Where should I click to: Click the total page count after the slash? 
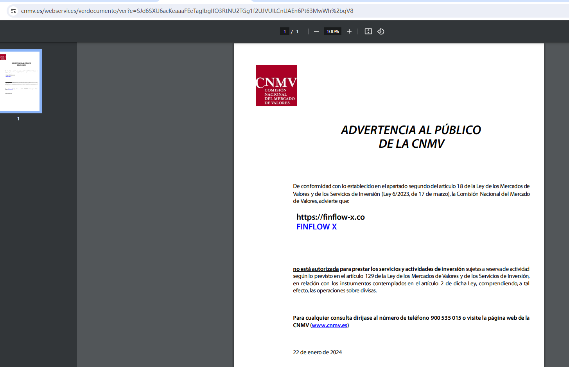pyautogui.click(x=297, y=31)
